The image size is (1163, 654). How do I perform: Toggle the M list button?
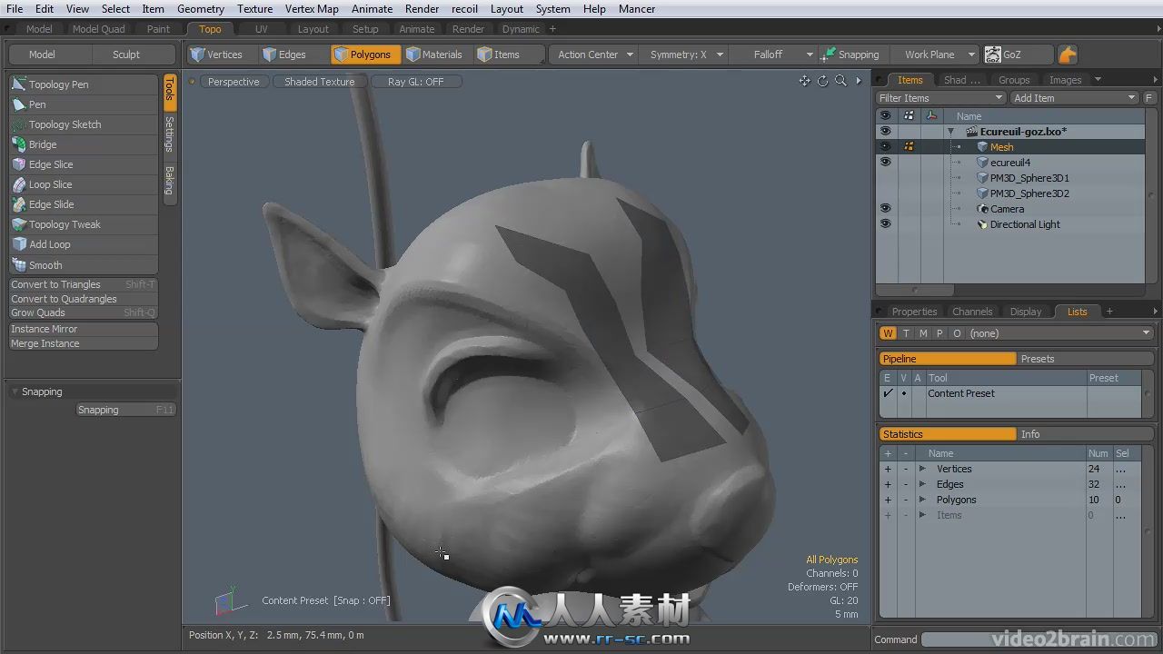[923, 333]
